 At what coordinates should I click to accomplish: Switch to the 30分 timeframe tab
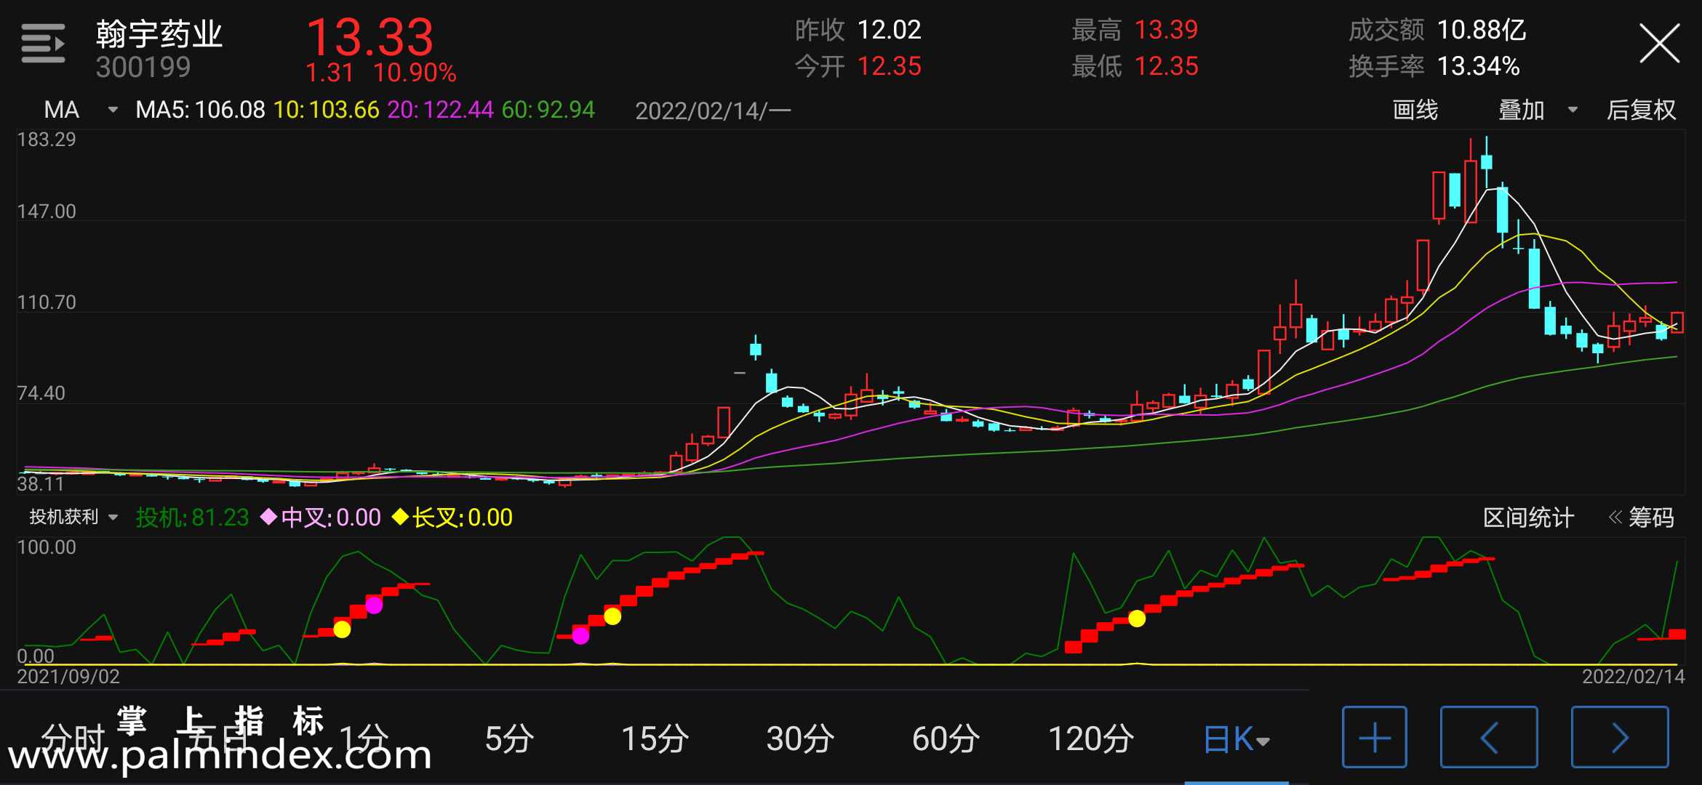(x=800, y=739)
